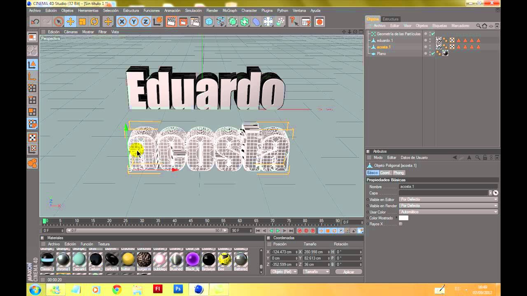Open the Tamaño dropdown below coordinates
This screenshot has height=296, width=527.
[x=316, y=272]
